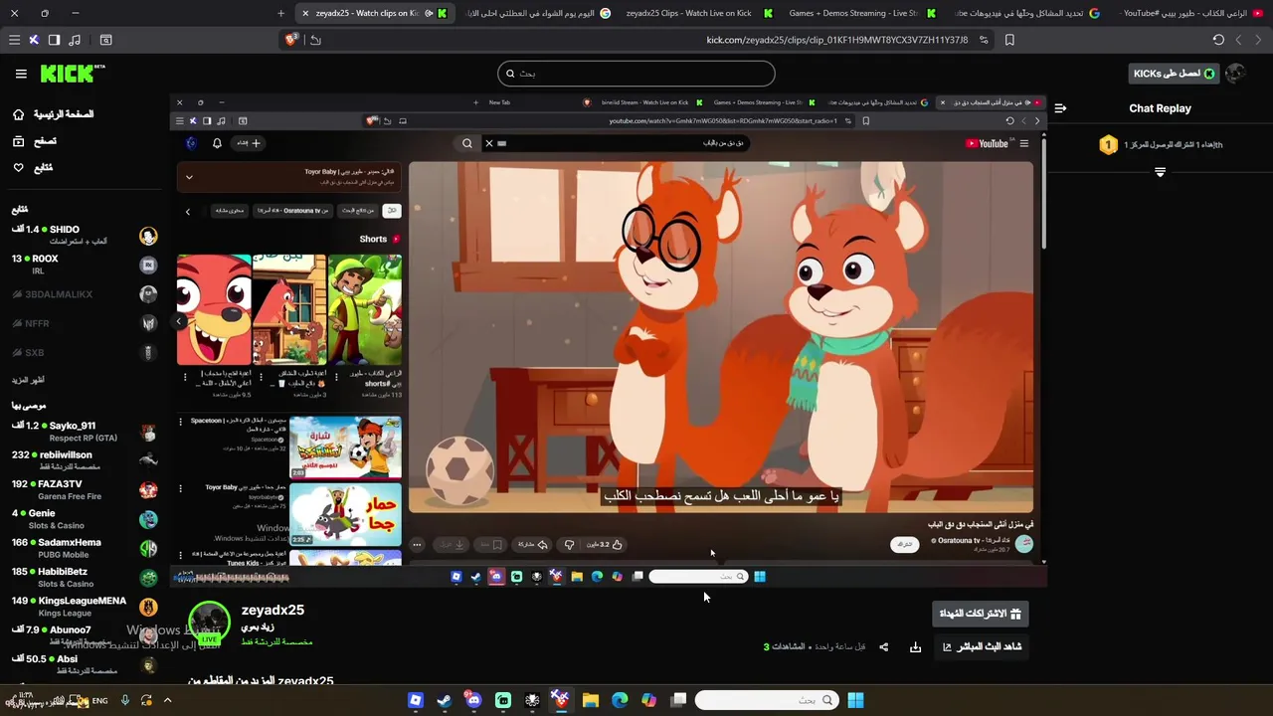Open a new browser tab
1273x716 pixels.
pyautogui.click(x=280, y=13)
